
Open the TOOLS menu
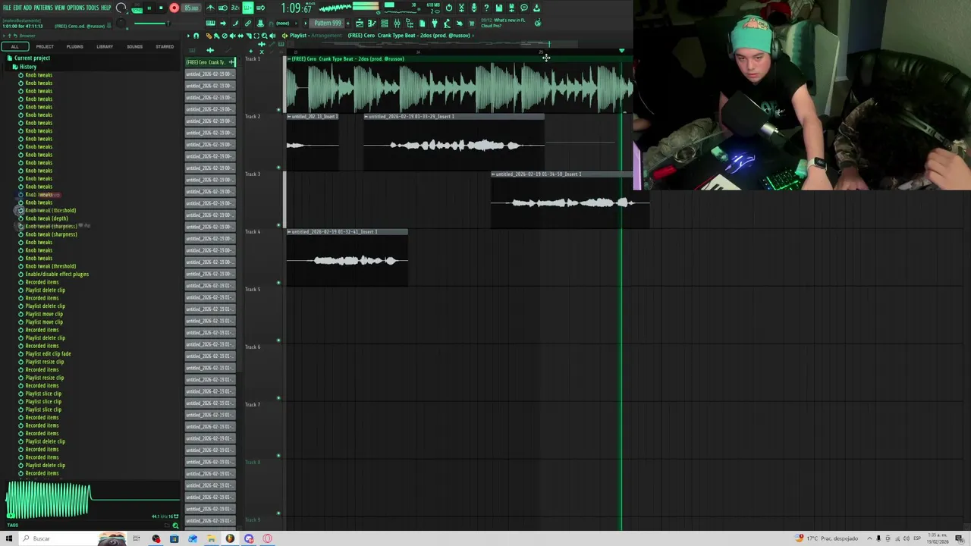point(93,8)
